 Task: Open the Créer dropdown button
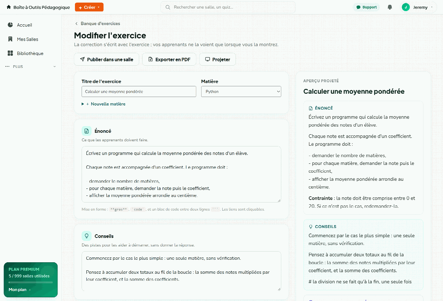(x=89, y=7)
